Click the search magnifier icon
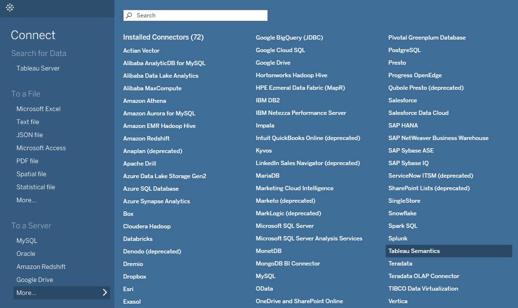 tap(129, 15)
